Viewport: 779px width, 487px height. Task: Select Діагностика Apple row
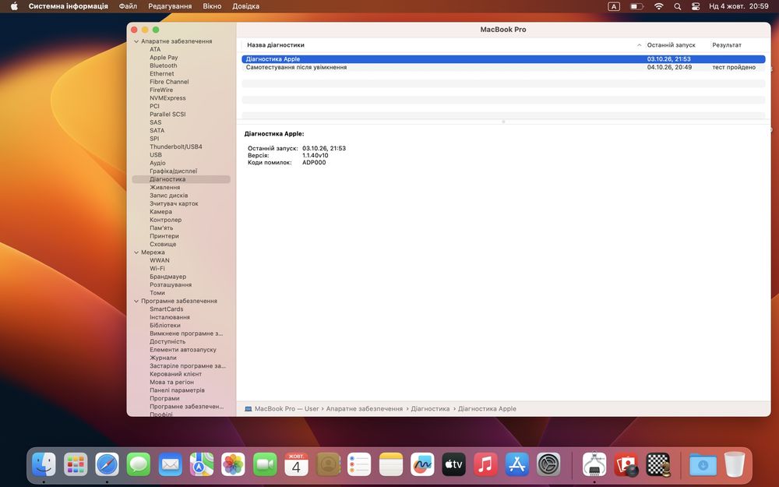coord(503,59)
